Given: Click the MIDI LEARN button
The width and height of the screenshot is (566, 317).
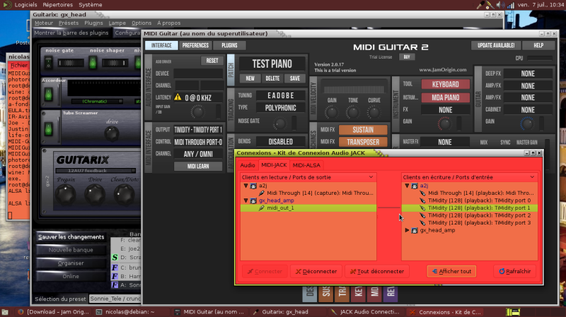Looking at the screenshot, I should pos(198,166).
